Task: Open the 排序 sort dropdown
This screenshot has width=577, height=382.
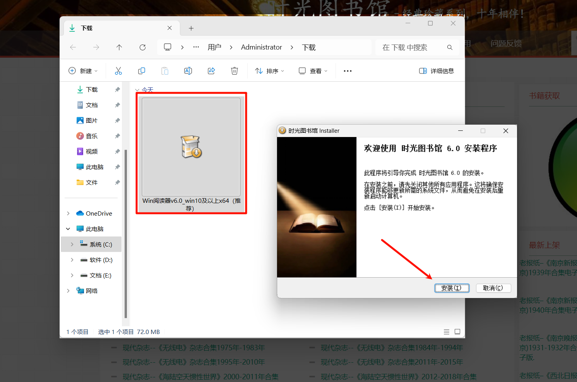Action: coord(270,71)
